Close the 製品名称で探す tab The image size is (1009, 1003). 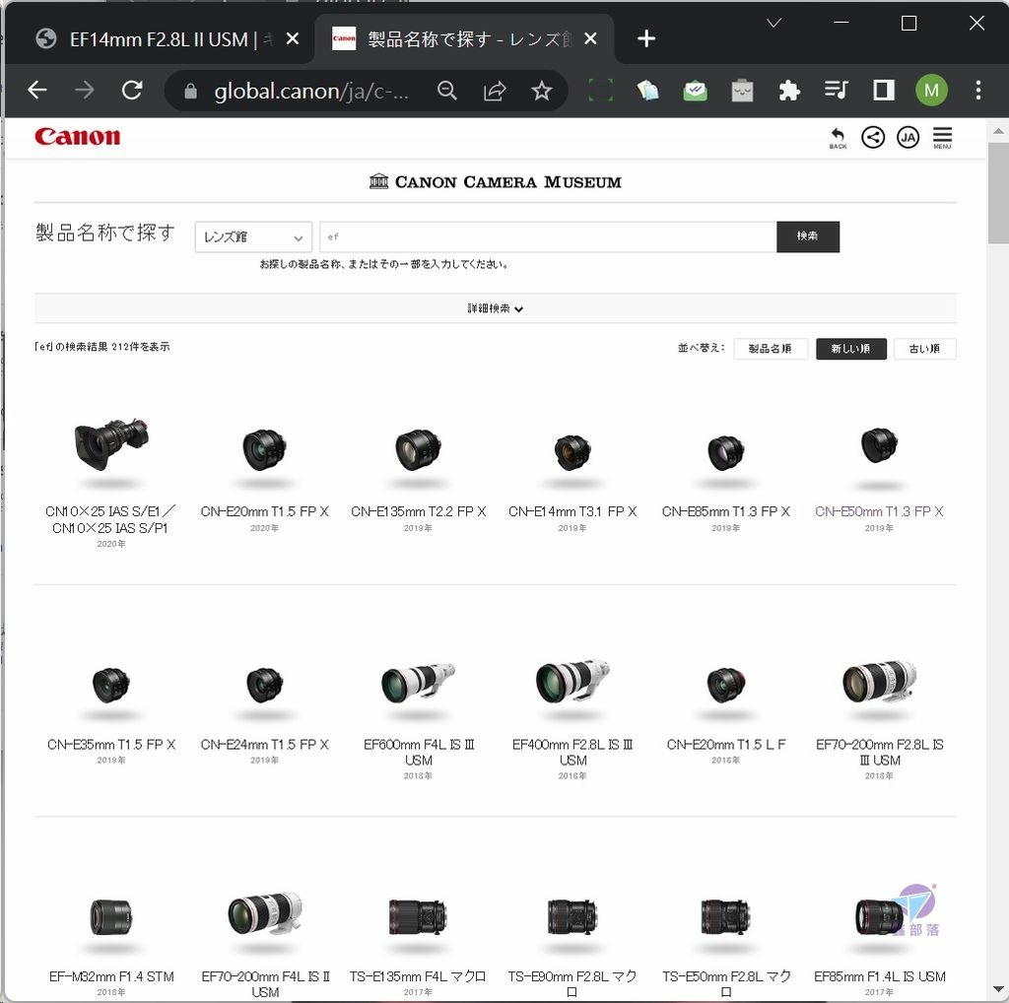(590, 39)
